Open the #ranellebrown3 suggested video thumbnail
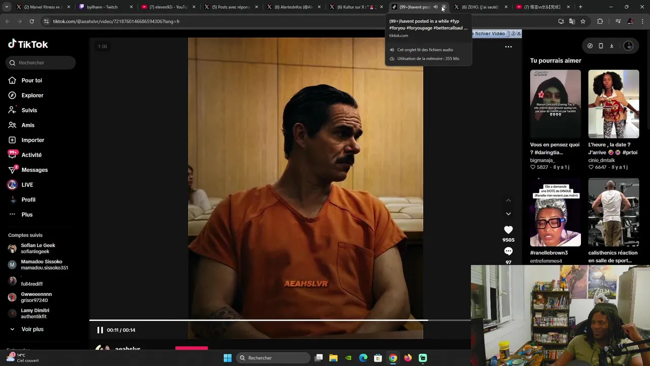The height and width of the screenshot is (366, 650). pos(555,212)
